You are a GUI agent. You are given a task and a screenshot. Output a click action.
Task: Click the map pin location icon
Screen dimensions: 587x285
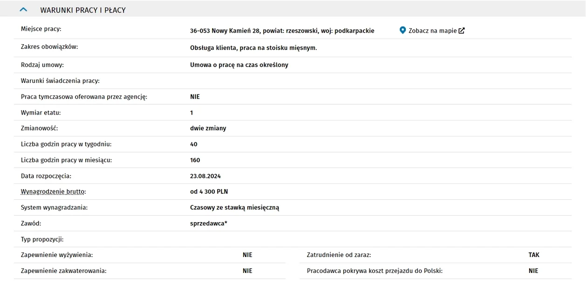tap(403, 30)
